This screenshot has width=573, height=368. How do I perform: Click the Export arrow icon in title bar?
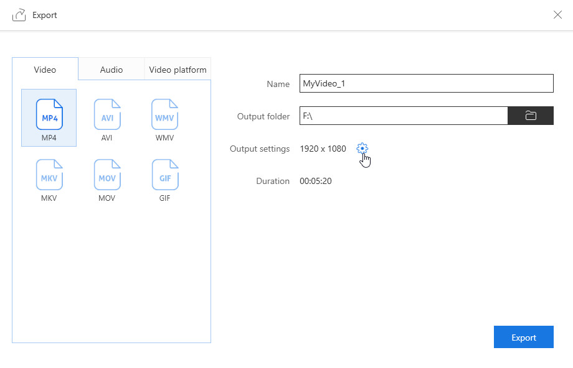click(x=19, y=15)
